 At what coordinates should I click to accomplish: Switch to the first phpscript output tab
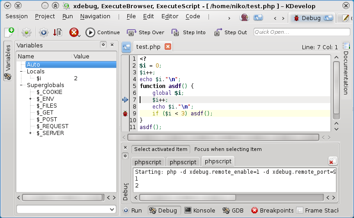148,162
